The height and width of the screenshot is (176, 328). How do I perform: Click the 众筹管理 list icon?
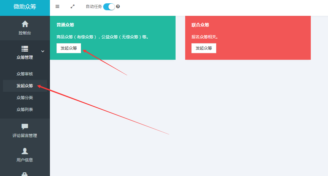click(25, 49)
